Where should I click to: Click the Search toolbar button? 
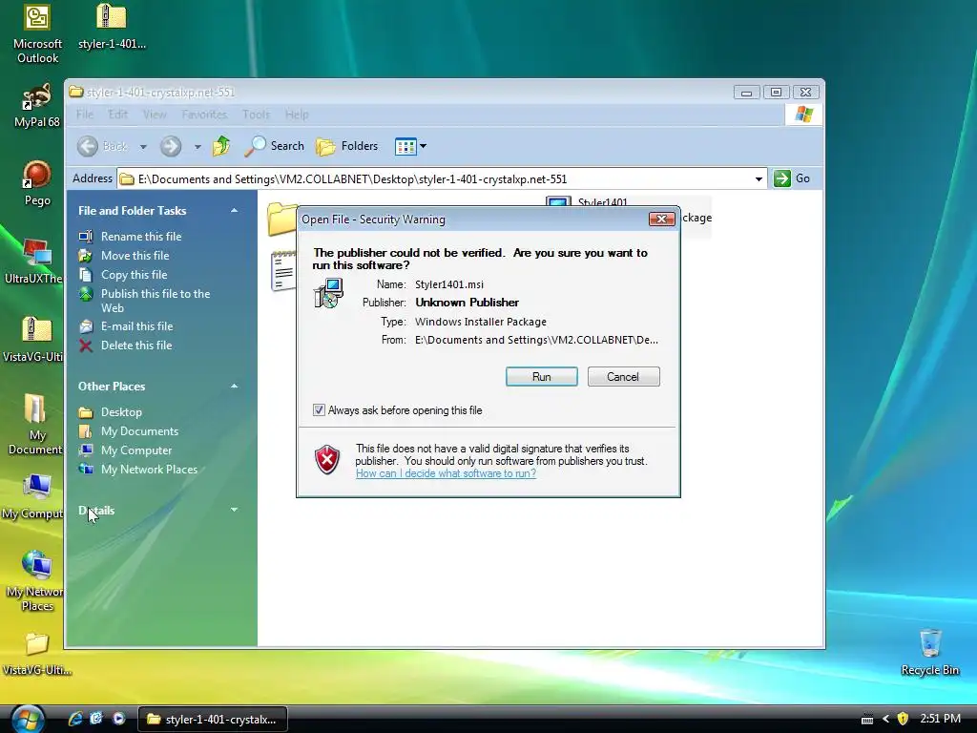[275, 146]
